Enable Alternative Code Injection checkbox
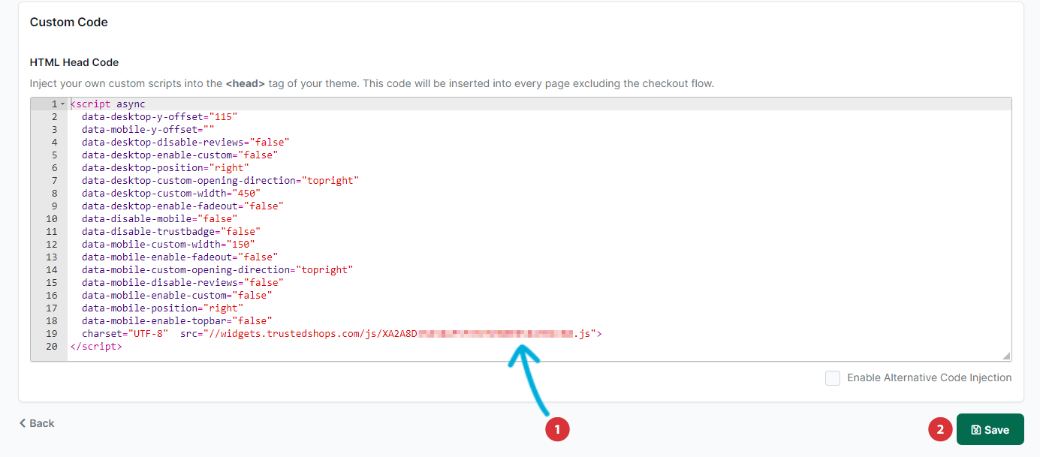The width and height of the screenshot is (1040, 457). click(833, 378)
